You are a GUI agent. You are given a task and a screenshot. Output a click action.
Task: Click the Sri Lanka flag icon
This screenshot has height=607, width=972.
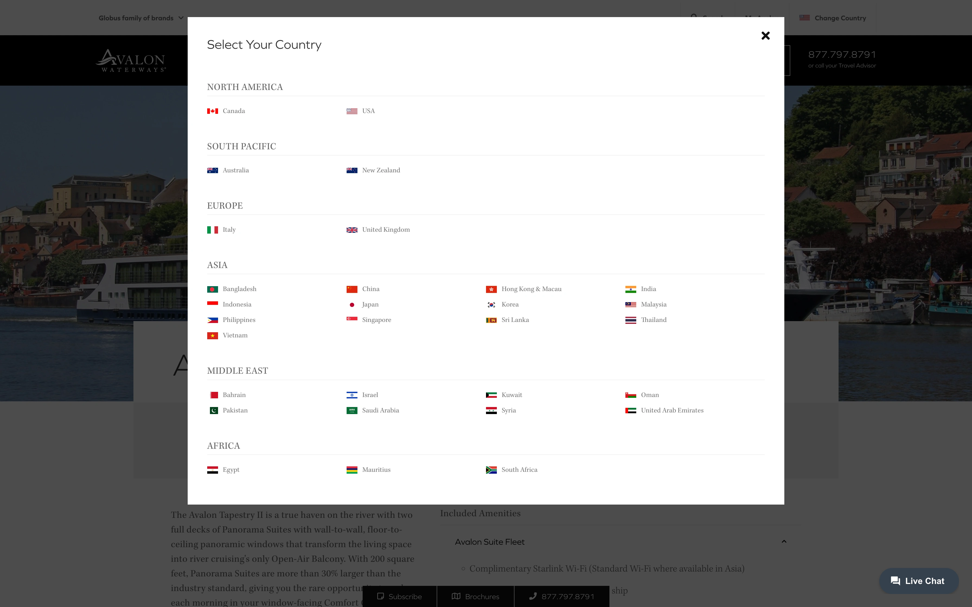(491, 320)
